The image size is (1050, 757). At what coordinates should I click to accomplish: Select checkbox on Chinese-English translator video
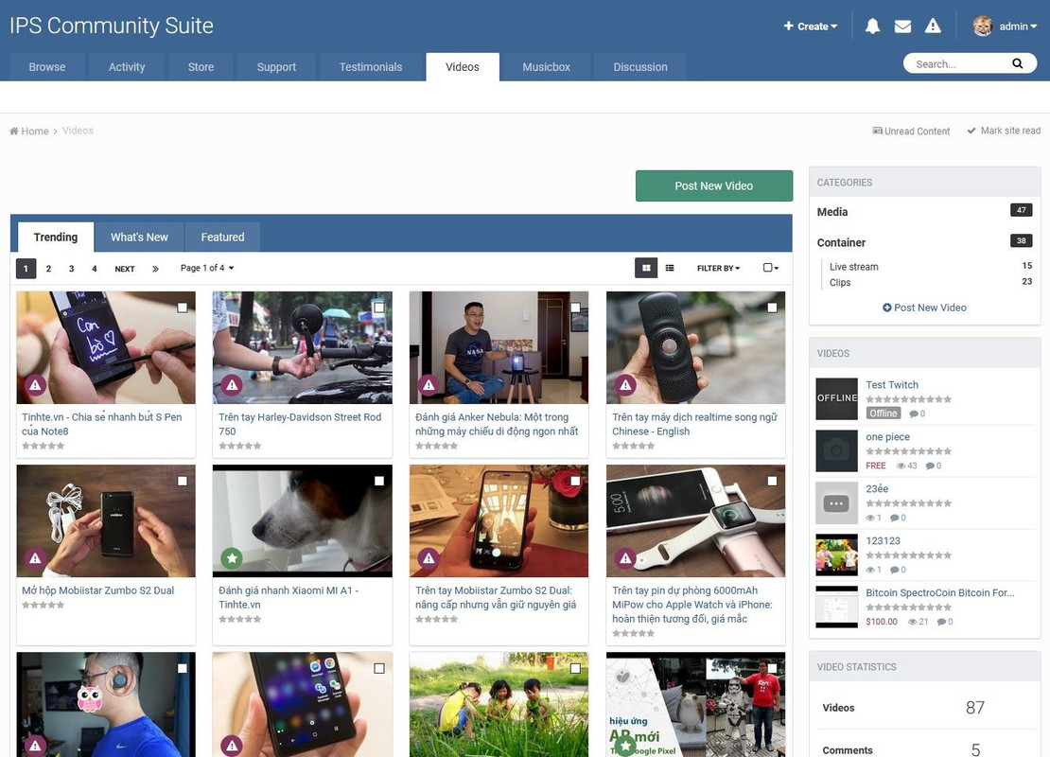point(772,308)
